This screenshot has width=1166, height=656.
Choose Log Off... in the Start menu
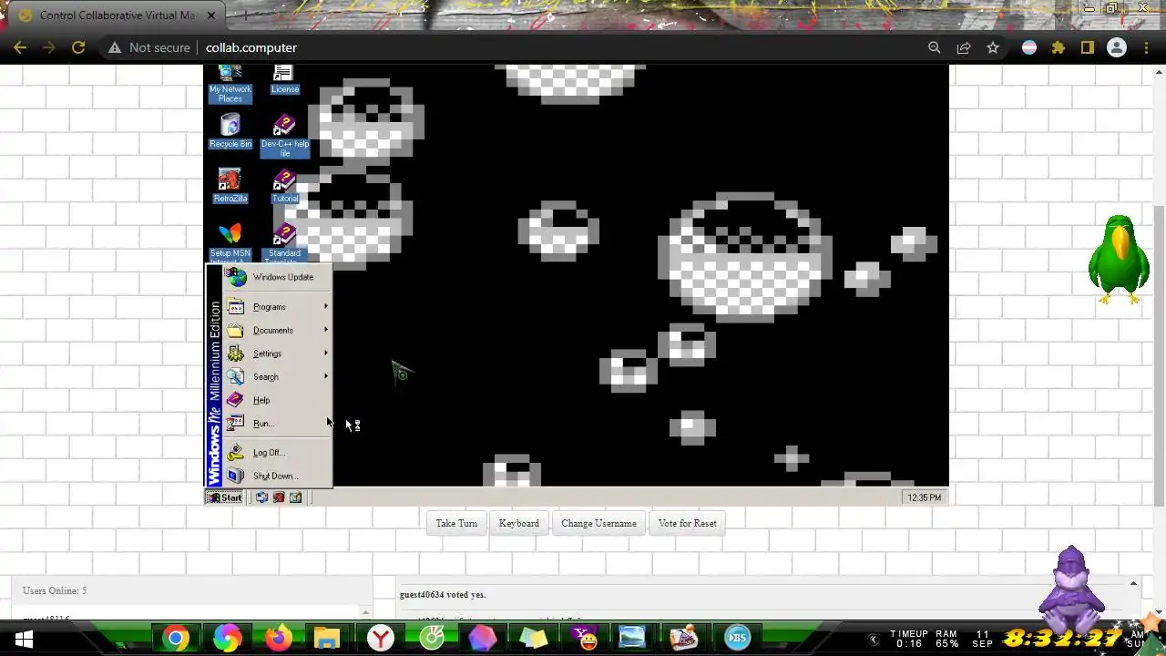coord(277,453)
